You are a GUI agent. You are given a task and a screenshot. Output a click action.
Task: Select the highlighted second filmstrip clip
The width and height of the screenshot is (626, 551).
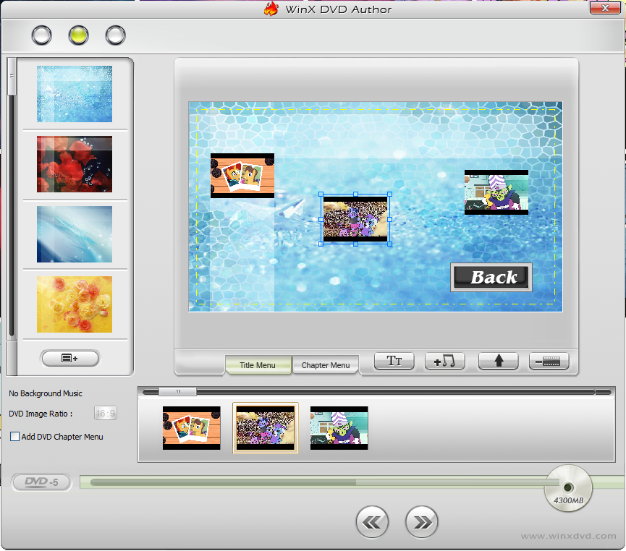click(x=266, y=428)
